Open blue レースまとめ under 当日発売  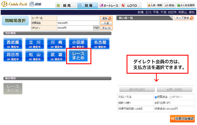(x=78, y=56)
